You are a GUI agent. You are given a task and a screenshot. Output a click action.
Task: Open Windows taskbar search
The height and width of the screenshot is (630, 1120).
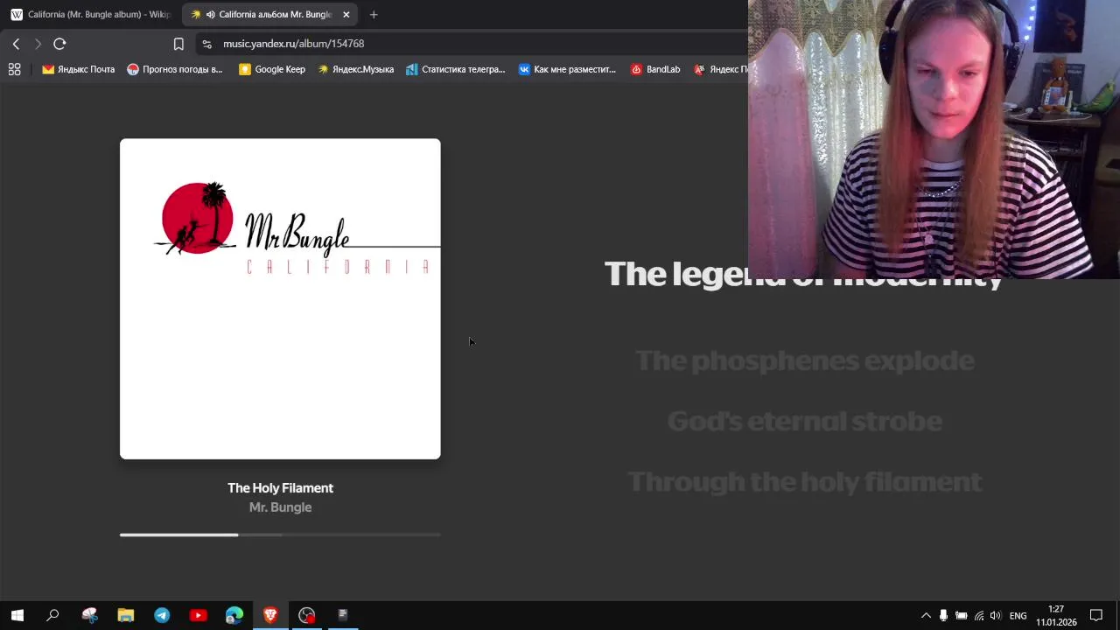click(x=52, y=615)
